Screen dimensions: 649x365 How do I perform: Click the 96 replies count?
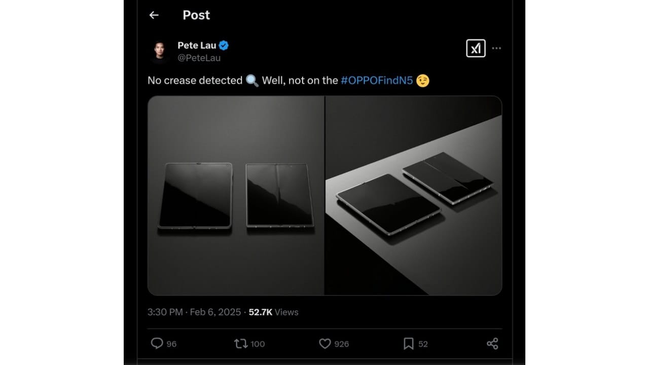coord(171,344)
